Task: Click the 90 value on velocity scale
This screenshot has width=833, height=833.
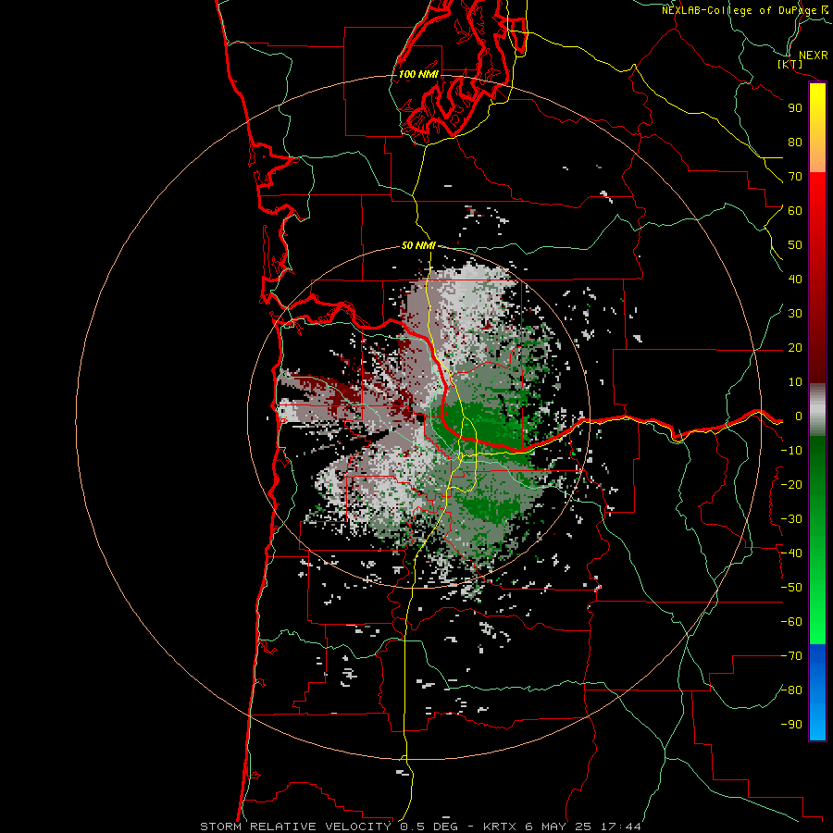Action: coord(795,108)
